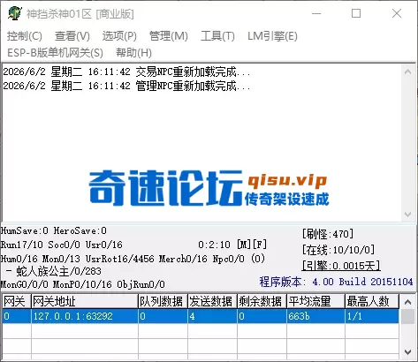Click the HumSave:0 HeroSave:0 status line
Image resolution: width=418 pixels, height=362 pixels.
point(54,230)
